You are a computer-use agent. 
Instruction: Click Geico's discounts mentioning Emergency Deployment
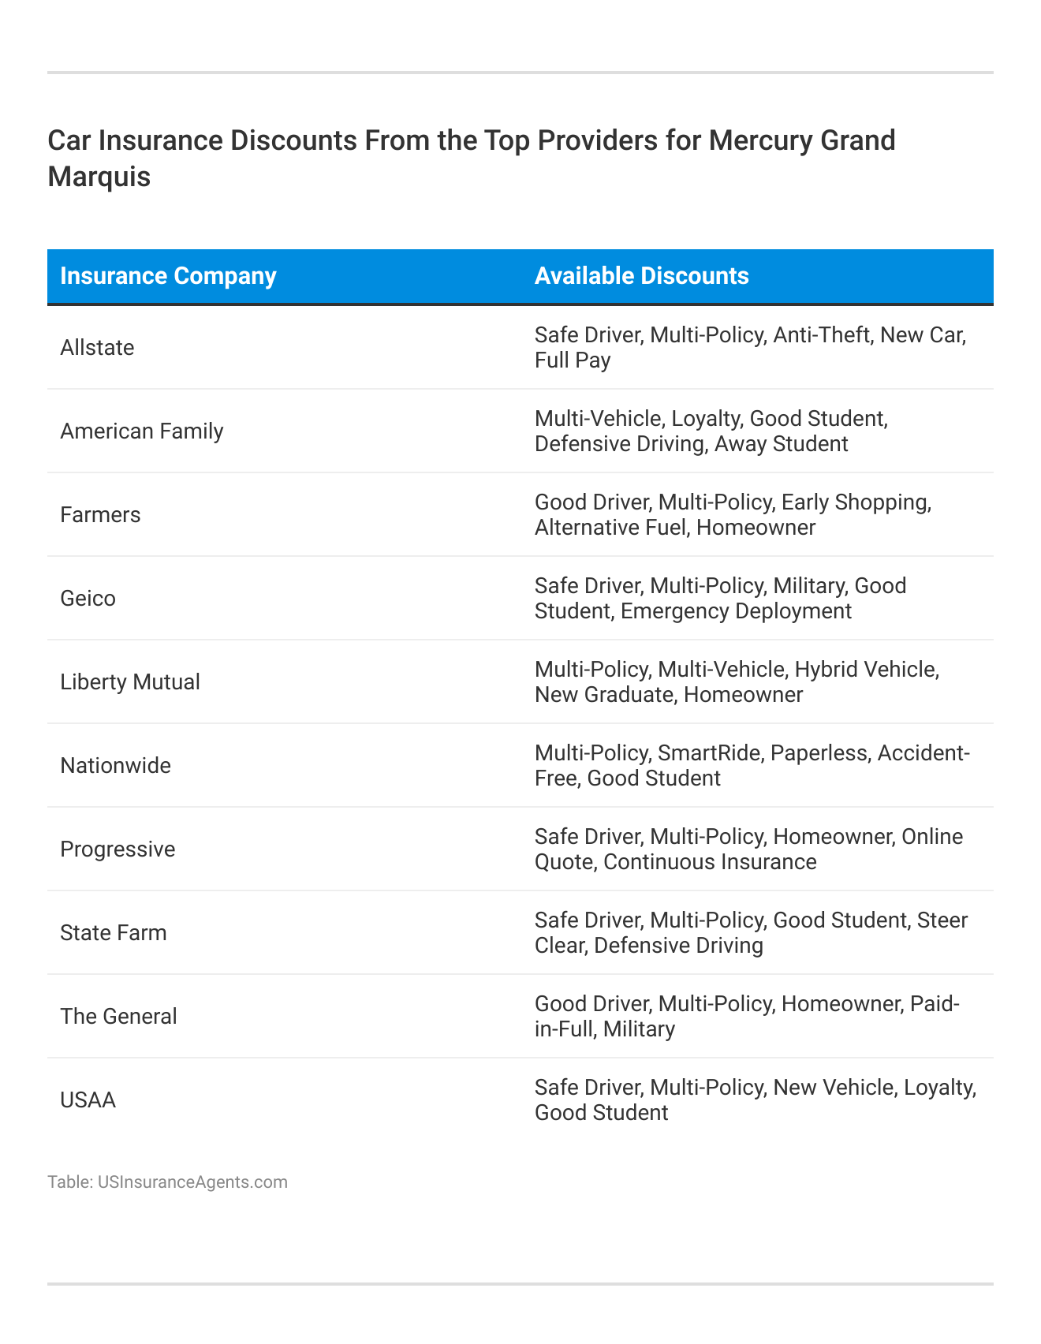point(720,599)
